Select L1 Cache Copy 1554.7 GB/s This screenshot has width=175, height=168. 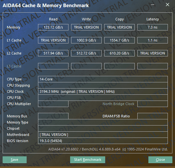pos(119,40)
